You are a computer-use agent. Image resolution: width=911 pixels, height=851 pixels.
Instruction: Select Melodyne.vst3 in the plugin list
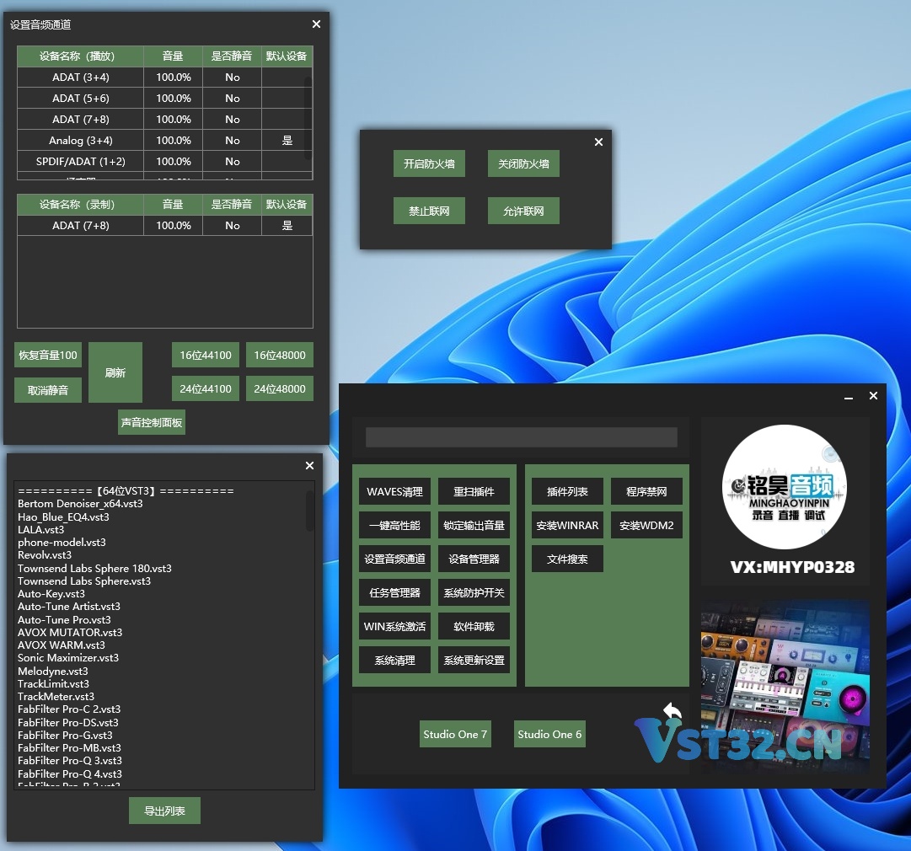[x=53, y=671]
